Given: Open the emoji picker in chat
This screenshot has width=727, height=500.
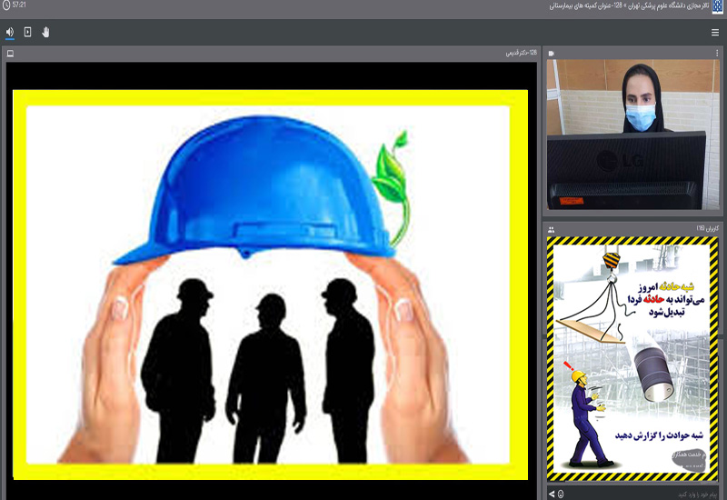Looking at the screenshot, I should [561, 494].
